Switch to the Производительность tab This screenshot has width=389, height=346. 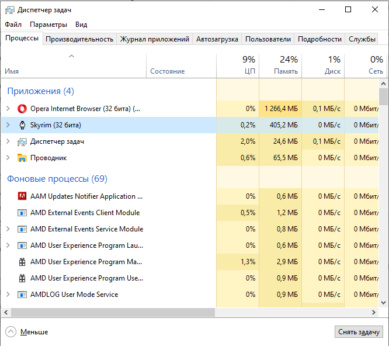(x=79, y=39)
